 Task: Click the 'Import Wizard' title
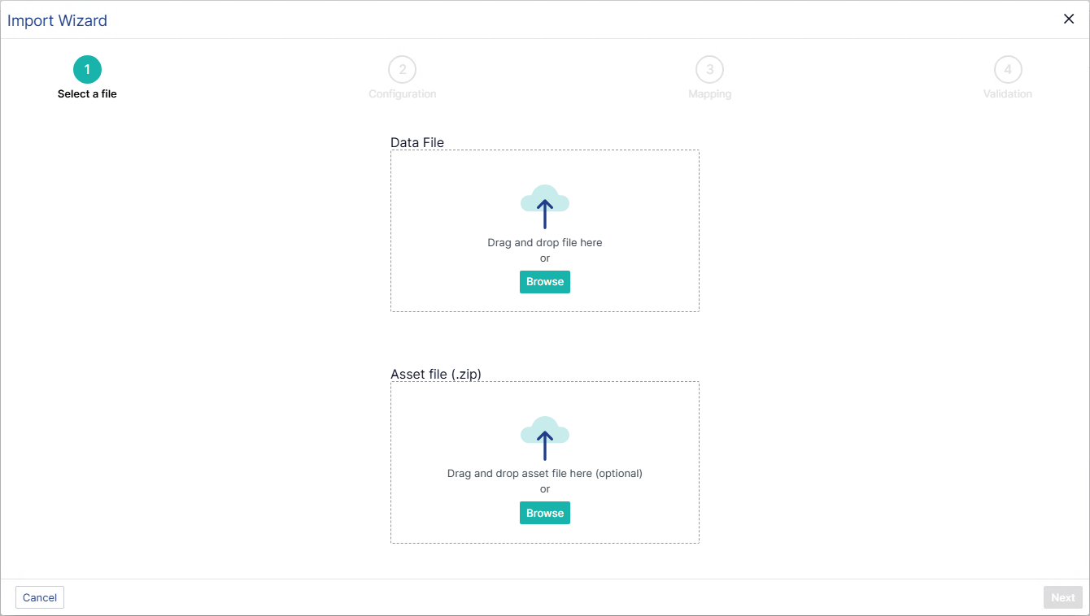[x=57, y=20]
